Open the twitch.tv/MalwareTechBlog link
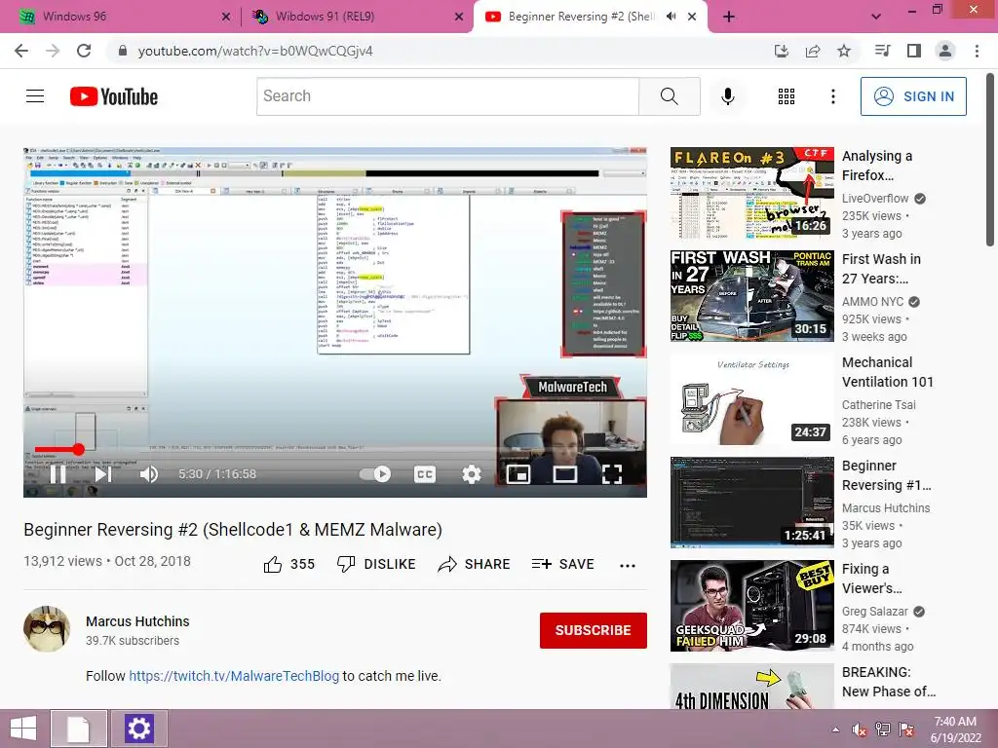The image size is (998, 748). tap(234, 676)
